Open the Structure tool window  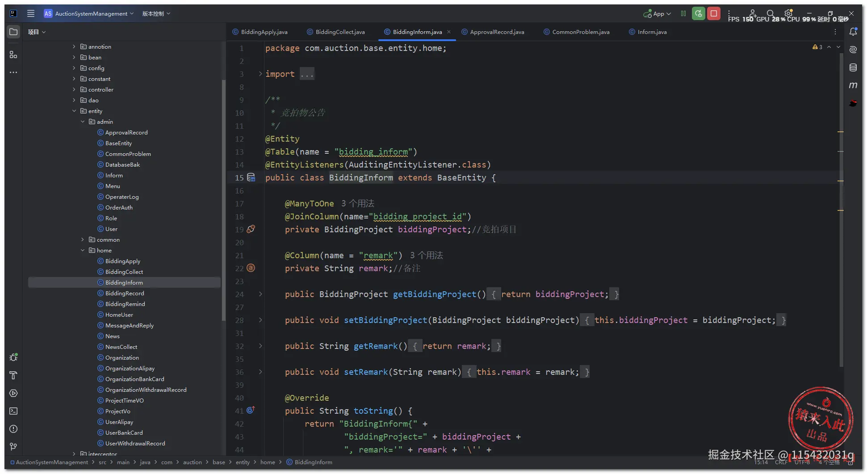click(x=13, y=55)
